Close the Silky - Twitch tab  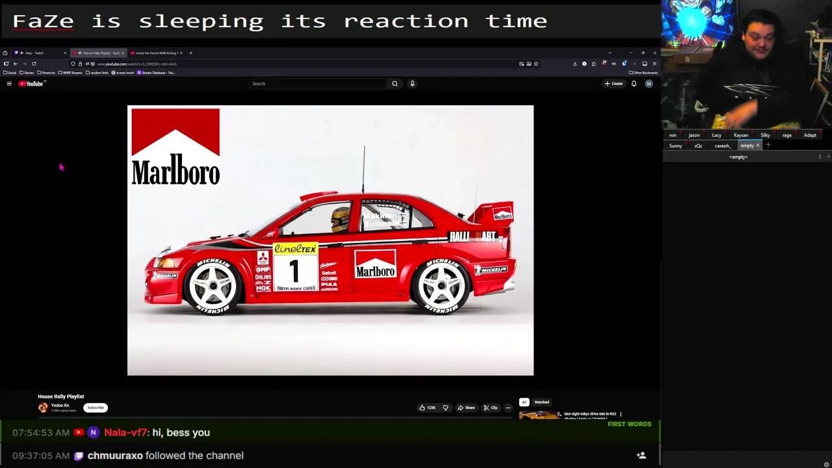64,53
